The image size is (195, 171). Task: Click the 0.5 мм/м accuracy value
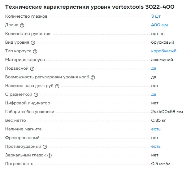(x=161, y=164)
